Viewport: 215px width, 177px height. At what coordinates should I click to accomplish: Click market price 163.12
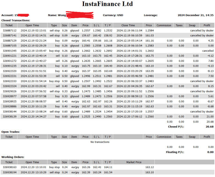pyautogui.click(x=150, y=167)
